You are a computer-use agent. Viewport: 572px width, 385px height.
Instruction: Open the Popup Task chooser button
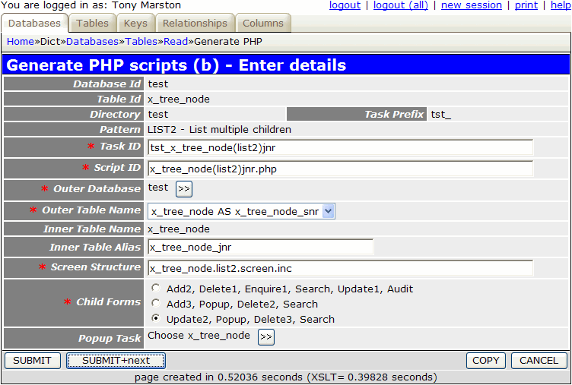pyautogui.click(x=265, y=337)
